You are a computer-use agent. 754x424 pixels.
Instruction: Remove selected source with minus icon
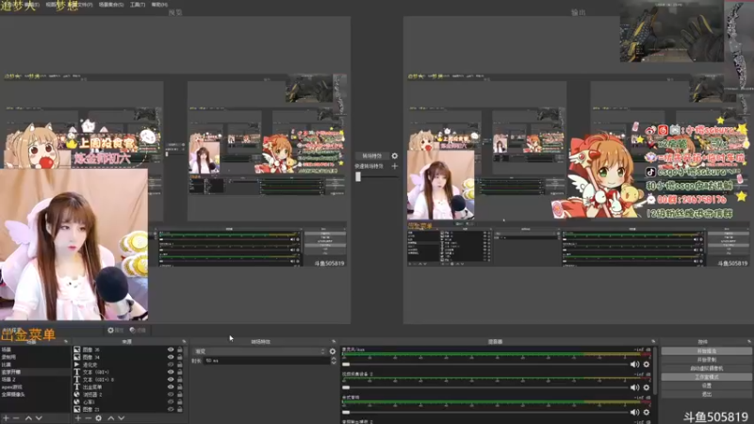88,418
